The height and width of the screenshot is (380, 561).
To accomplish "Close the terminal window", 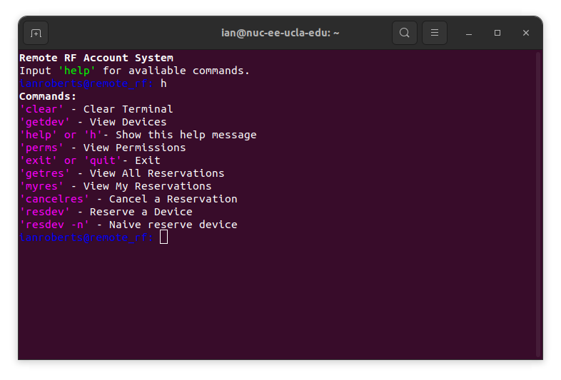I will coord(526,33).
